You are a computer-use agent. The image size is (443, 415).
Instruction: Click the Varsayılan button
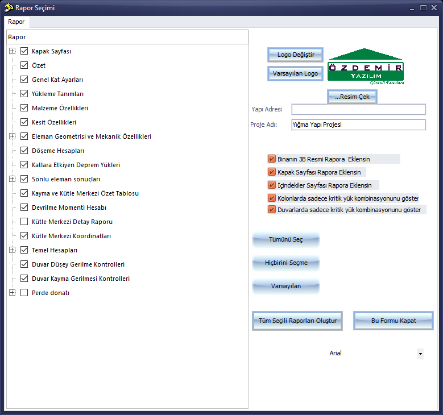pyautogui.click(x=285, y=286)
